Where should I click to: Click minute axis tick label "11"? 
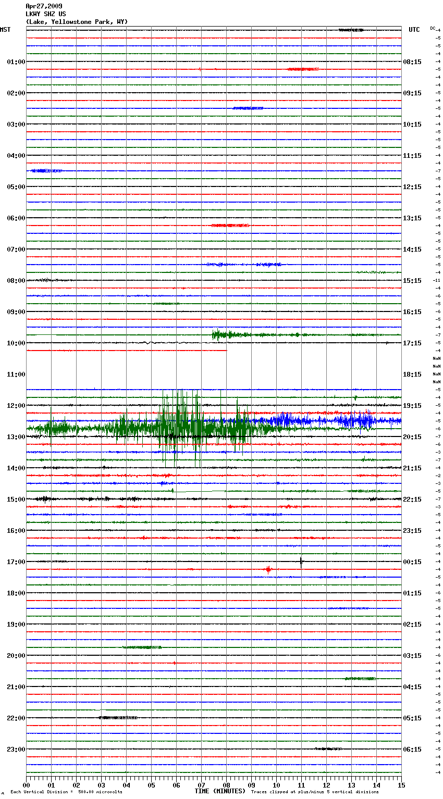pyautogui.click(x=301, y=785)
